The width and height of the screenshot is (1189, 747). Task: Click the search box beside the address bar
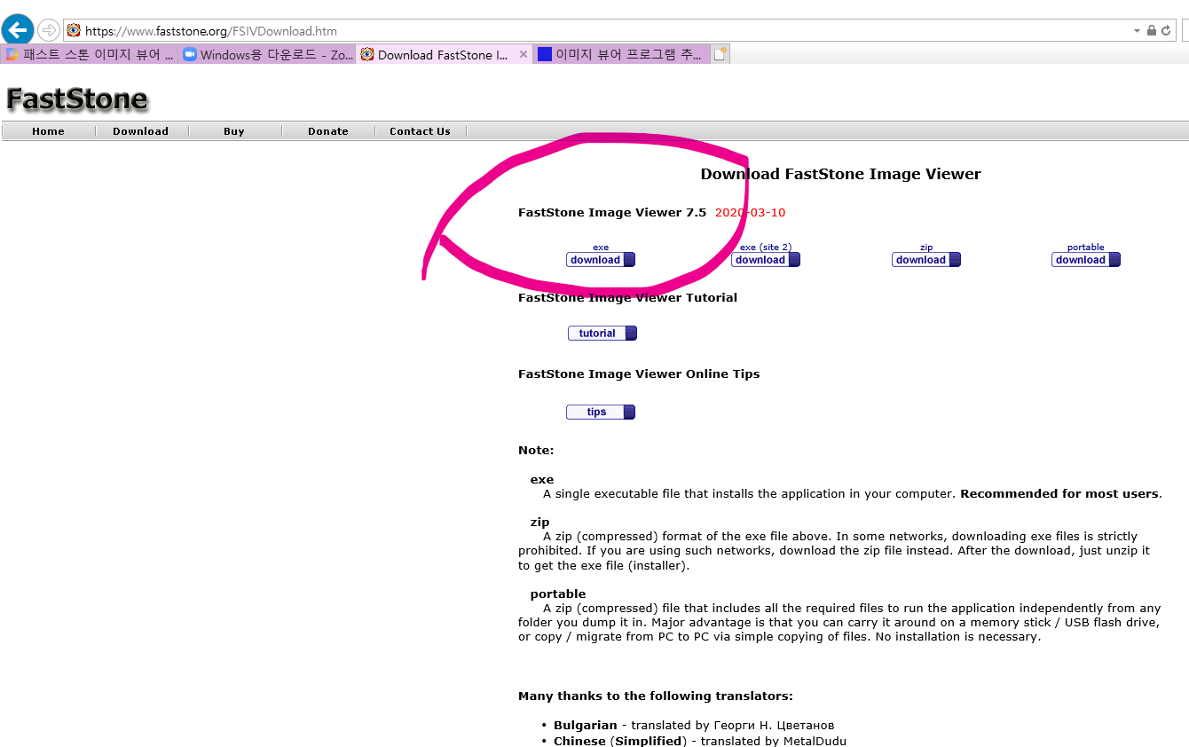[x=1185, y=31]
